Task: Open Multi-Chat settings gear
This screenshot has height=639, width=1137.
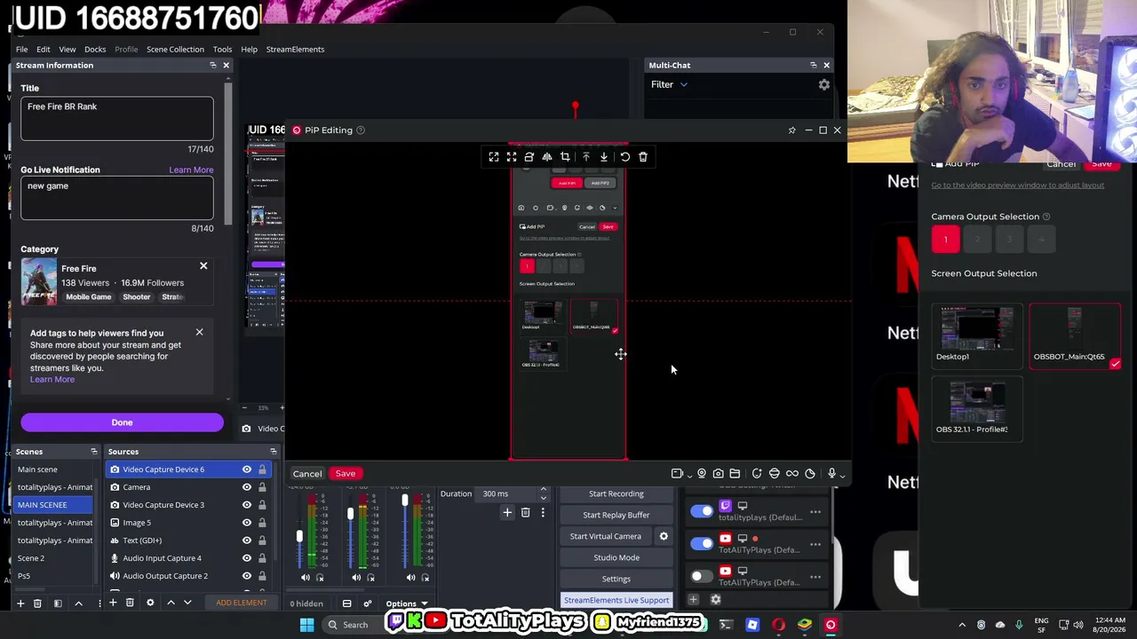Action: (824, 84)
